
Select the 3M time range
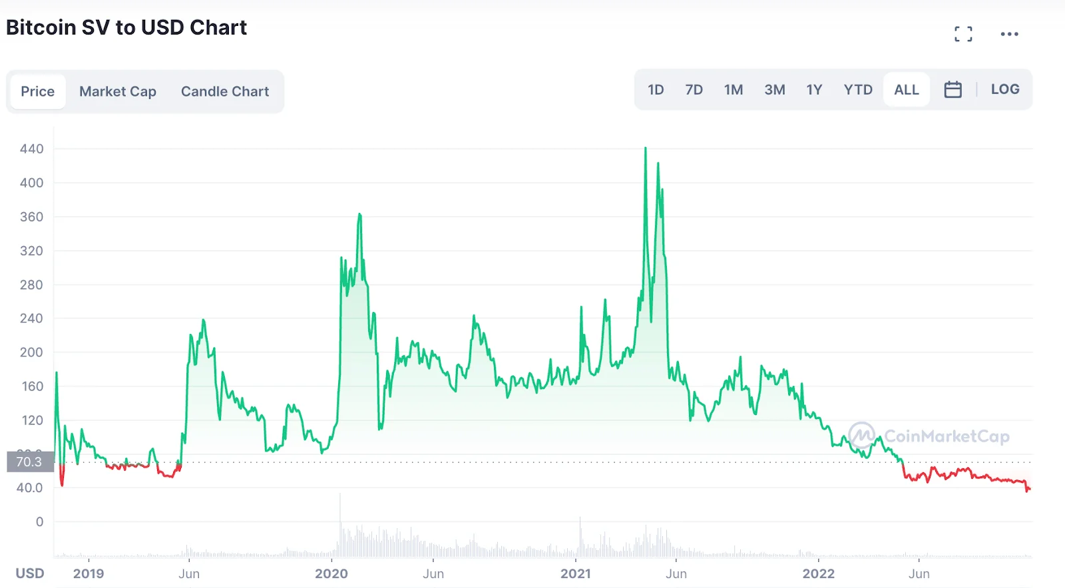point(774,90)
